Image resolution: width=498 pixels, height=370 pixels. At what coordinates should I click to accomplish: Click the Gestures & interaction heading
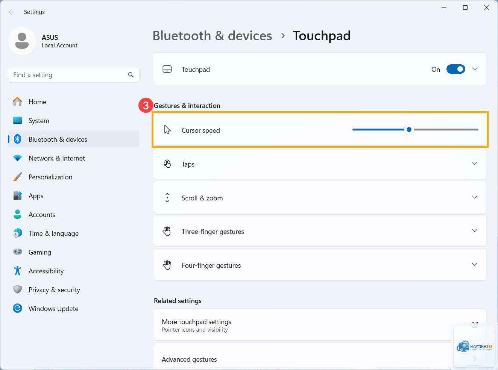(187, 106)
